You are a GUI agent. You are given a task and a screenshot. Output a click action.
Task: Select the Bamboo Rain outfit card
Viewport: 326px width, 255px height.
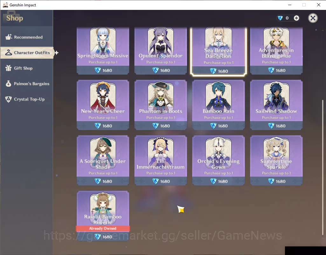pos(218,105)
